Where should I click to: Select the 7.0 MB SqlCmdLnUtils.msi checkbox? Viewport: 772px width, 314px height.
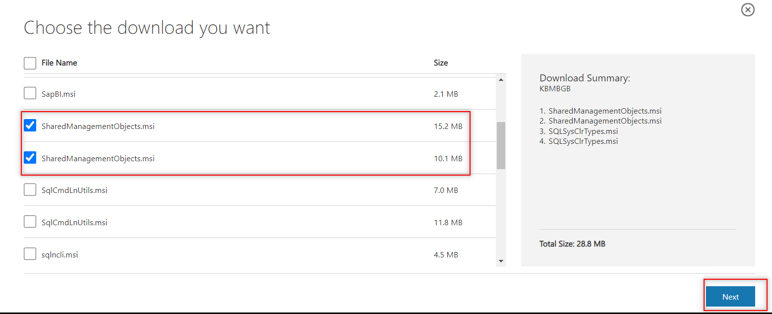pos(30,190)
